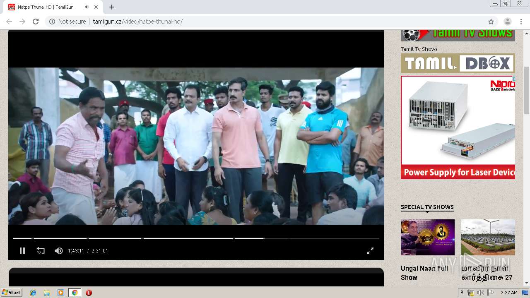Open the Maaveerar Naal thumbnail image
Image resolution: width=530 pixels, height=298 pixels.
pos(488,237)
